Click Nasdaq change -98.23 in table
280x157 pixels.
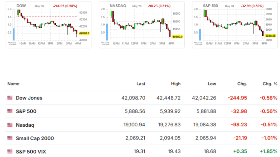tap(239, 125)
